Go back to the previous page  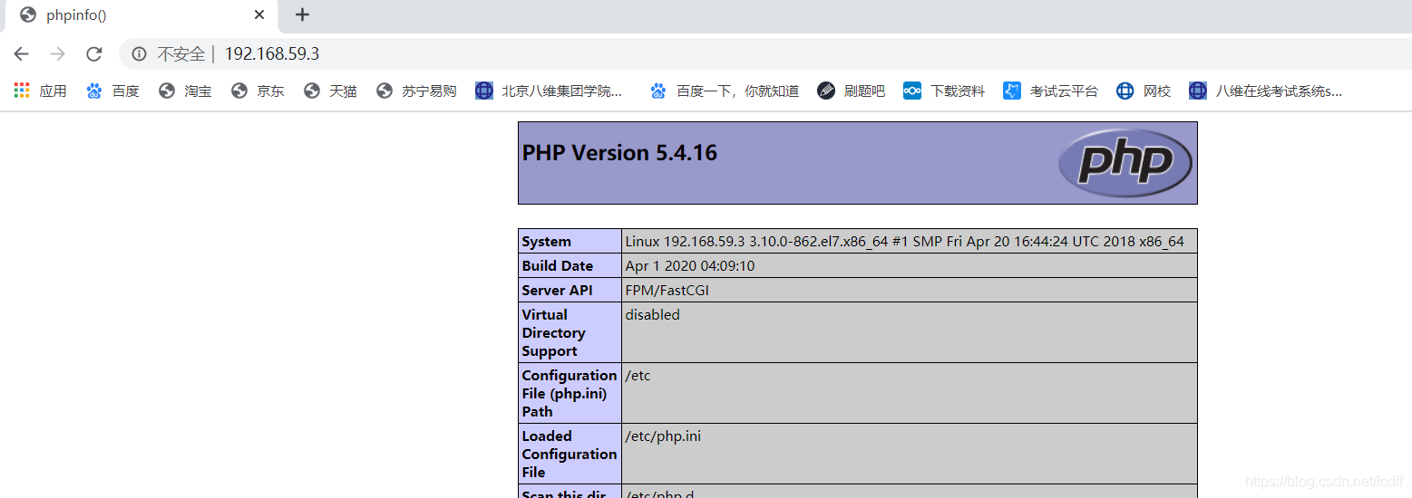click(x=22, y=54)
